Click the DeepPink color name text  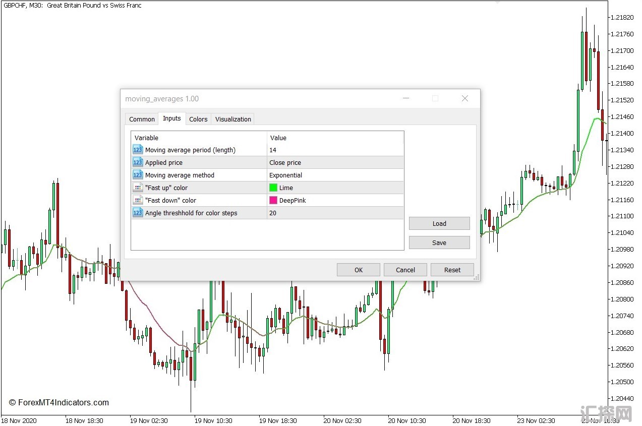coord(293,200)
